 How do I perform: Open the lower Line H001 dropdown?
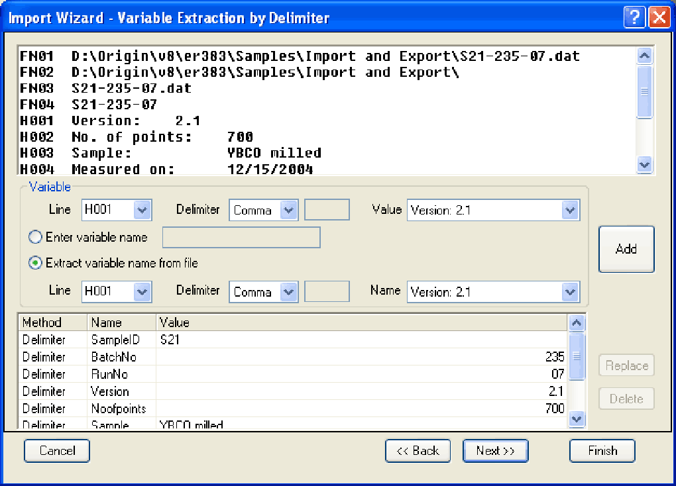(x=142, y=292)
